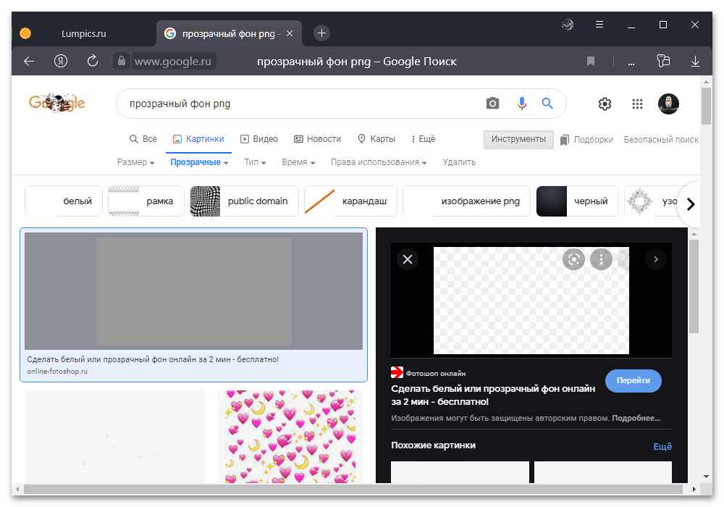Viewport: 724px width, 507px height.
Task: Expand the Права использования dropdown
Action: (378, 162)
